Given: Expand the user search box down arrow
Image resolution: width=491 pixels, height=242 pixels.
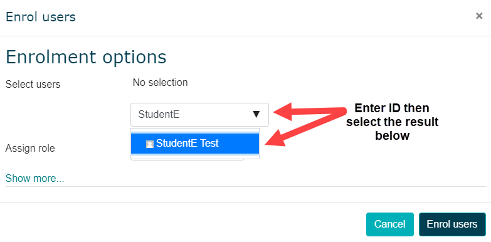Looking at the screenshot, I should [256, 115].
